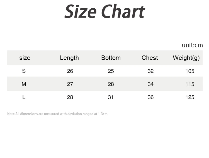Screen dimensions: 209x158
Task: Click the S size row label
Action: [x=24, y=71]
